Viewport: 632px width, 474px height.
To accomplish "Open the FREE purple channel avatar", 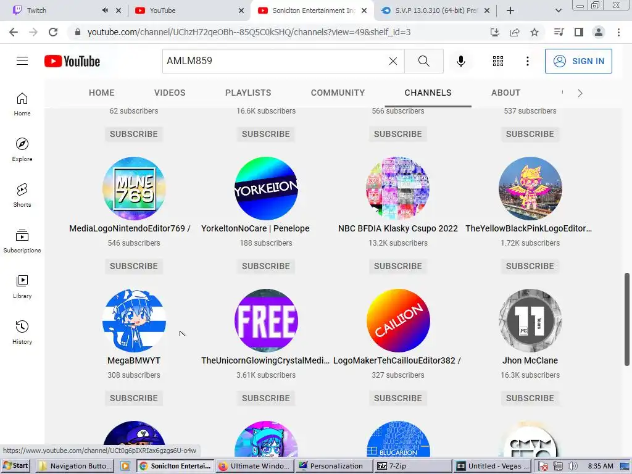I will [x=266, y=320].
